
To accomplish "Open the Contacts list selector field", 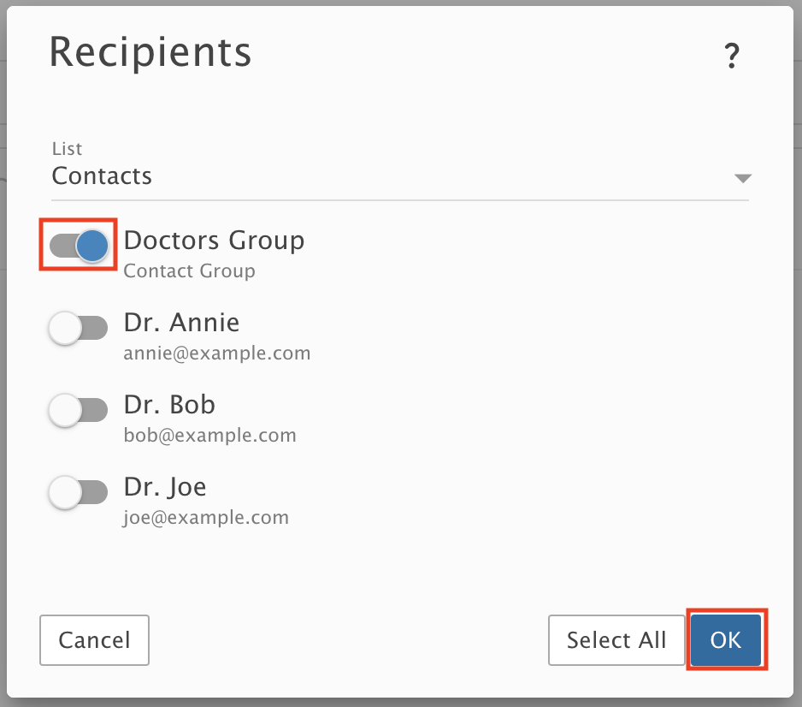I will (x=400, y=170).
